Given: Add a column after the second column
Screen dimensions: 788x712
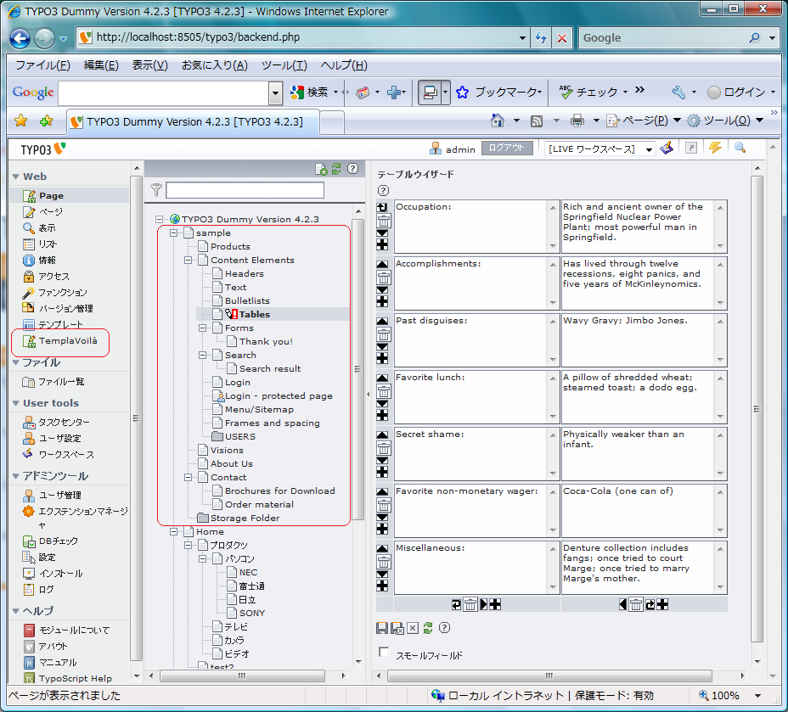Looking at the screenshot, I should click(x=662, y=604).
